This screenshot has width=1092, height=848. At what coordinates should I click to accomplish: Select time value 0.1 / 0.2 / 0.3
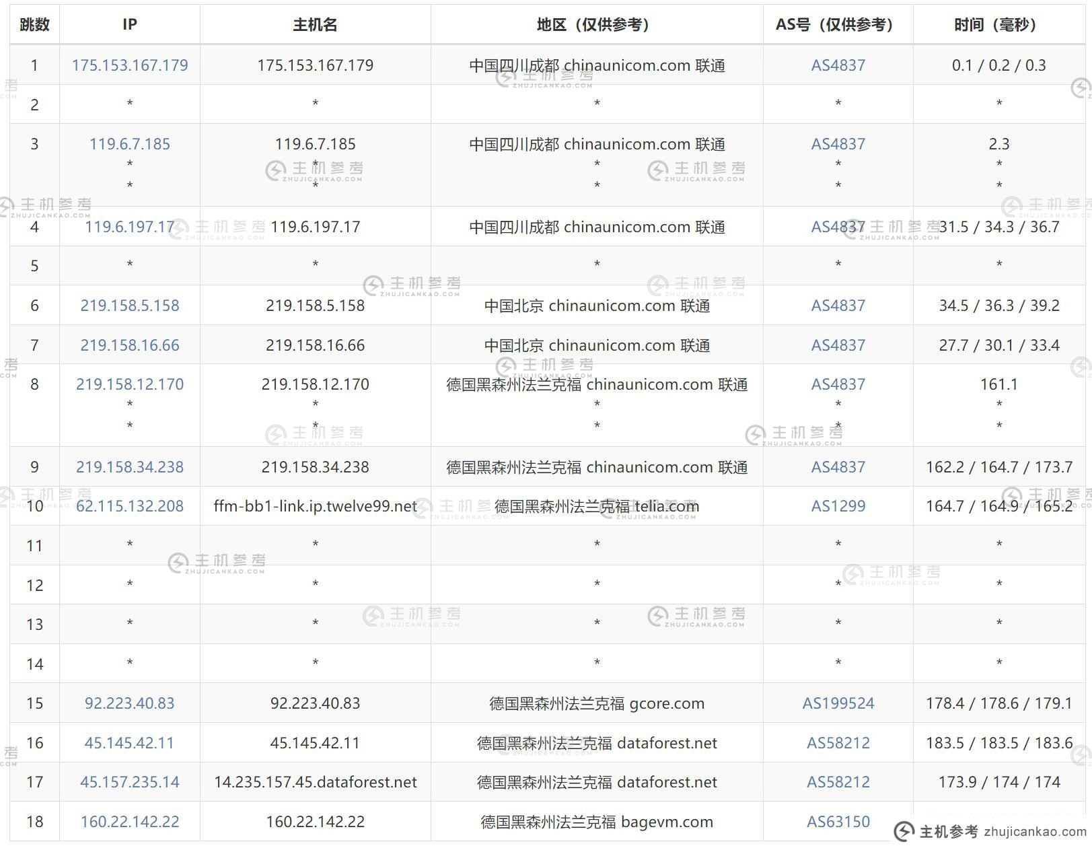[x=999, y=65]
